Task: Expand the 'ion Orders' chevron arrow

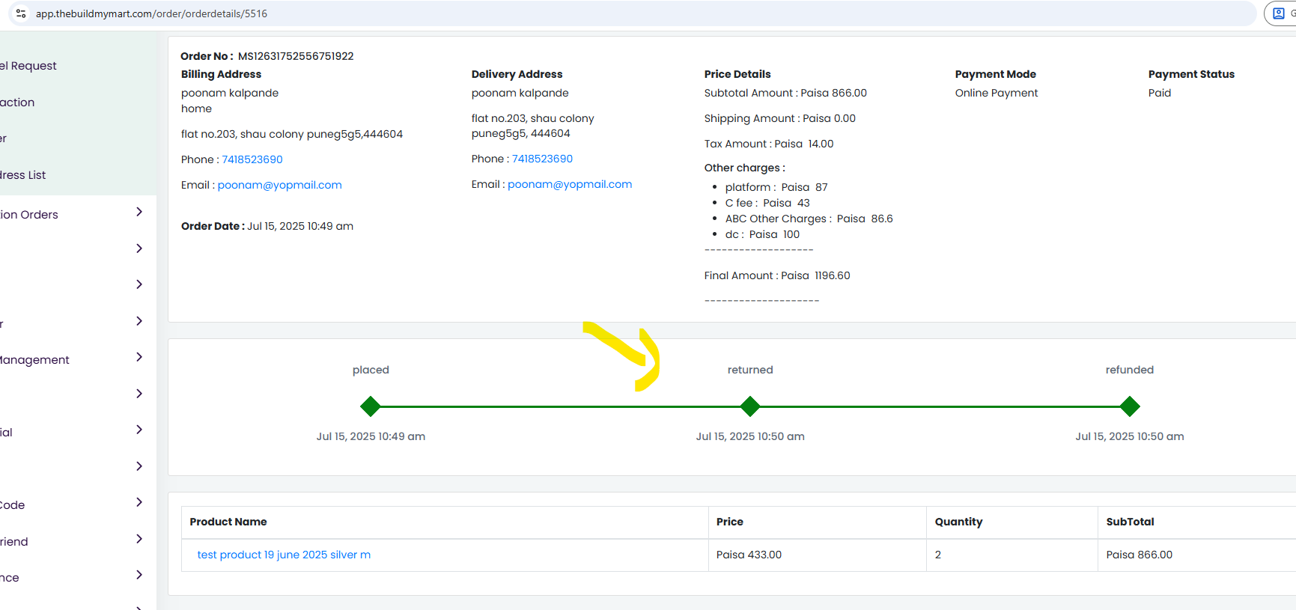Action: point(139,212)
